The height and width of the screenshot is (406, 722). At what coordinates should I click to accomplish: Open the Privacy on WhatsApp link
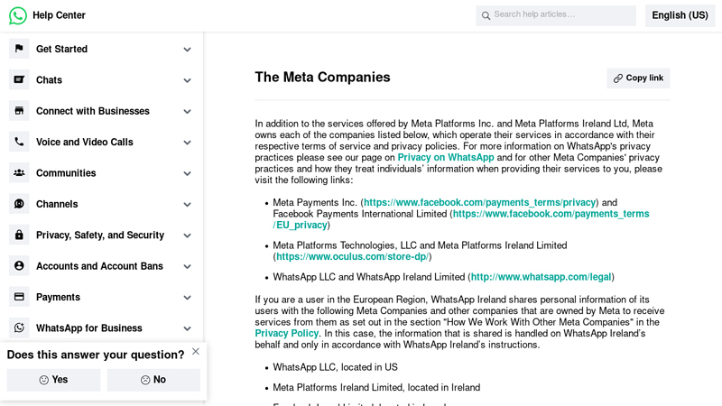[x=446, y=157]
